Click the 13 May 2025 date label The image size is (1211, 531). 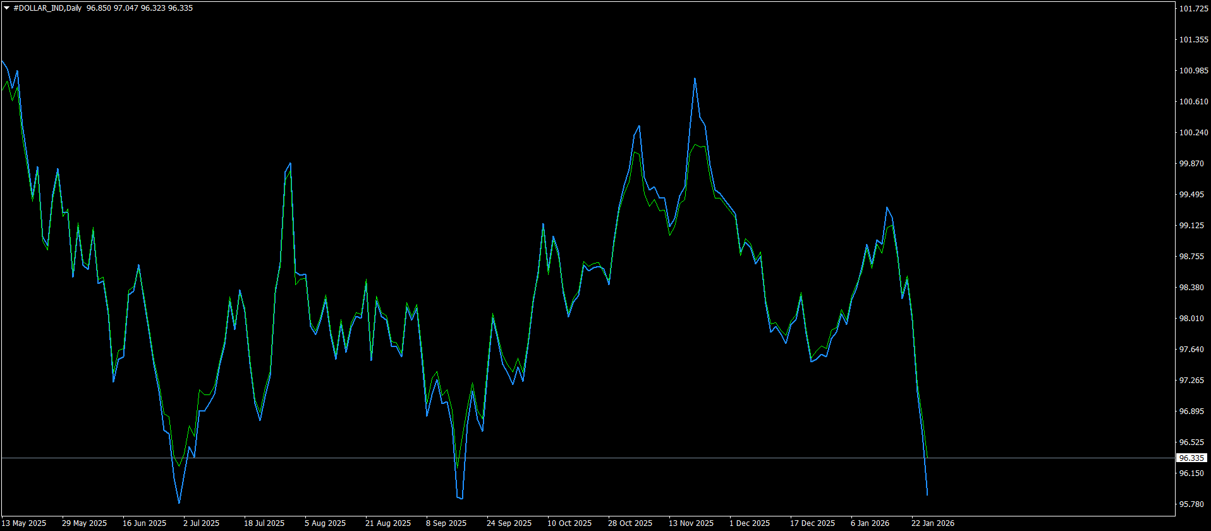(24, 523)
